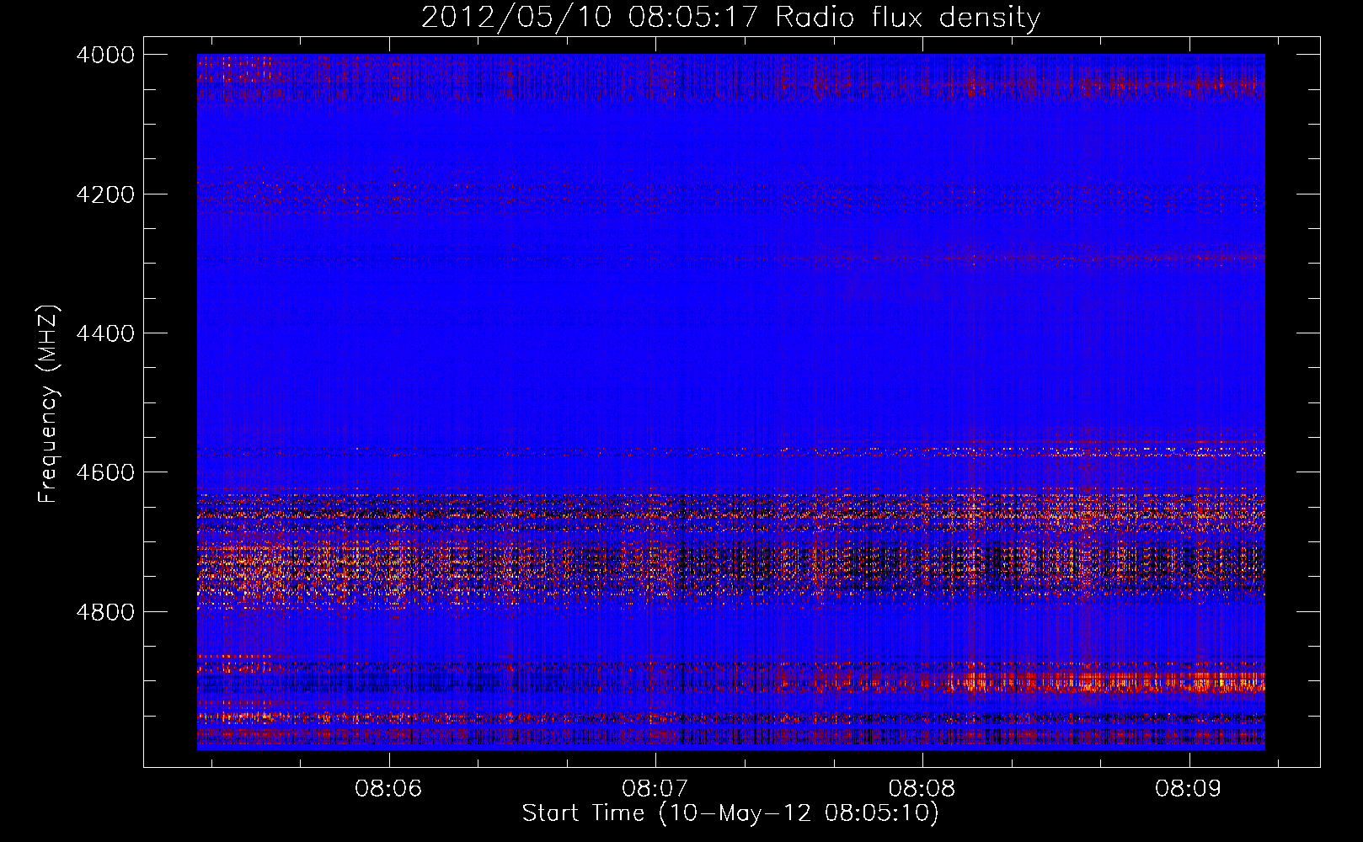1363x842 pixels.
Task: Click the 4200 frequency tick label
Action: tap(105, 195)
